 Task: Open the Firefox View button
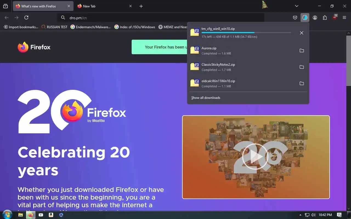pyautogui.click(x=5, y=6)
